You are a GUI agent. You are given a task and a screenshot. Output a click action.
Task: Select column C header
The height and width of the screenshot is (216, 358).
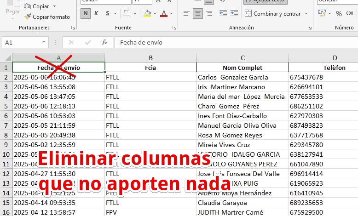click(x=243, y=58)
